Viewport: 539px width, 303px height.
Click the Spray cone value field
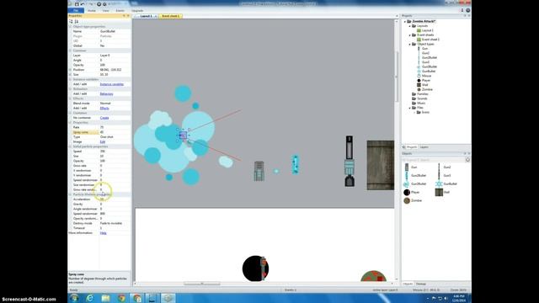115,132
